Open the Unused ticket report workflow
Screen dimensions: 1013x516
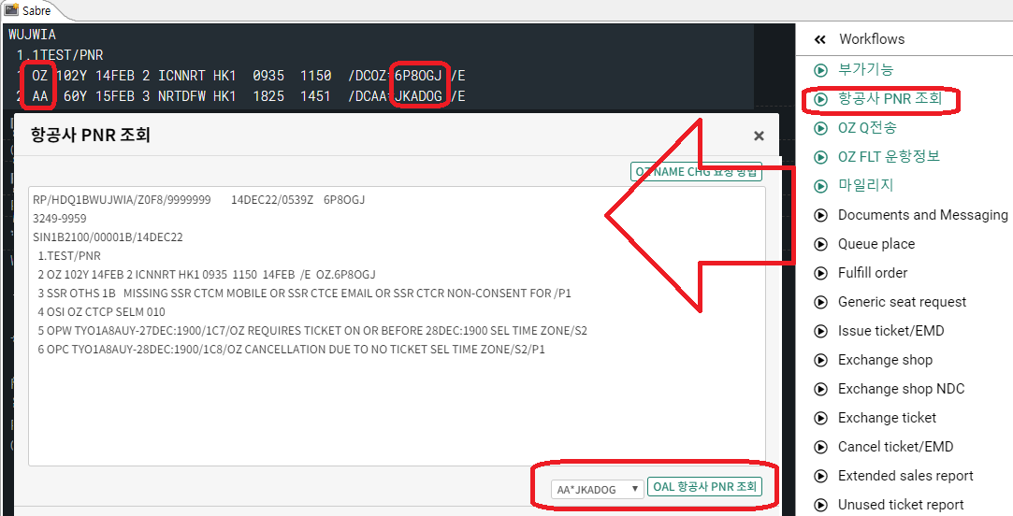coord(901,505)
